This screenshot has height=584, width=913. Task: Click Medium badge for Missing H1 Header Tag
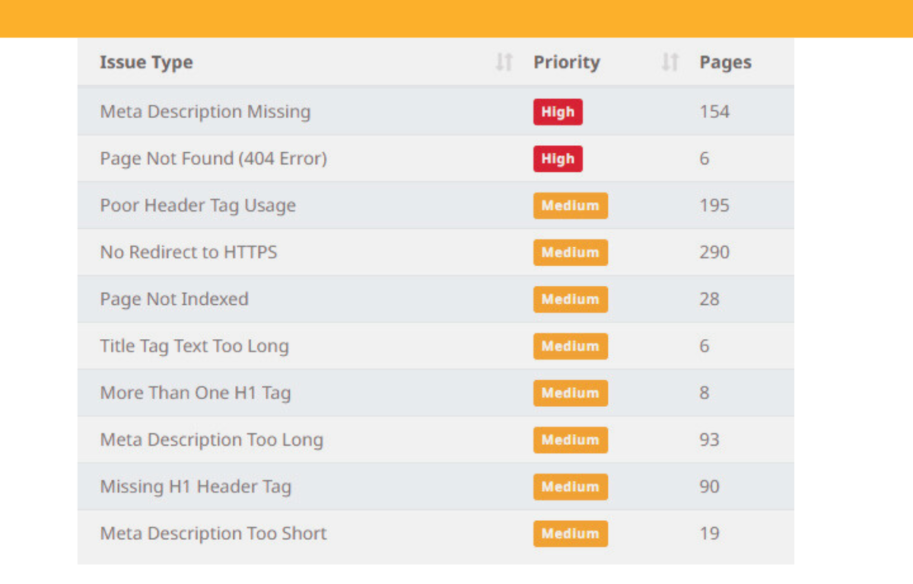pos(571,487)
